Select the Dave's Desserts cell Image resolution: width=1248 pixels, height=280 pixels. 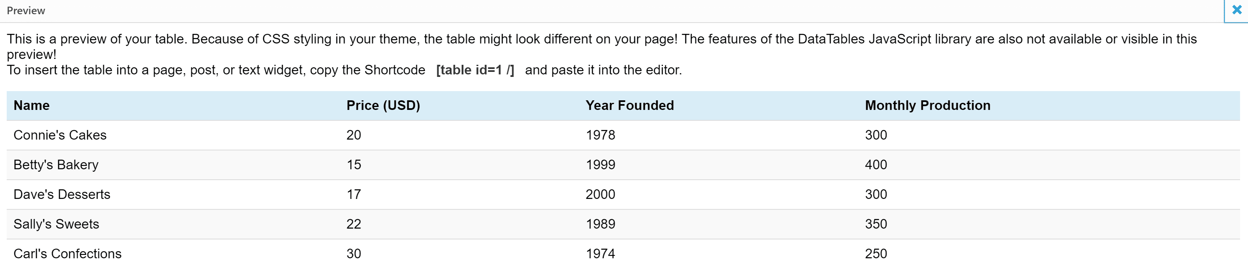click(62, 194)
